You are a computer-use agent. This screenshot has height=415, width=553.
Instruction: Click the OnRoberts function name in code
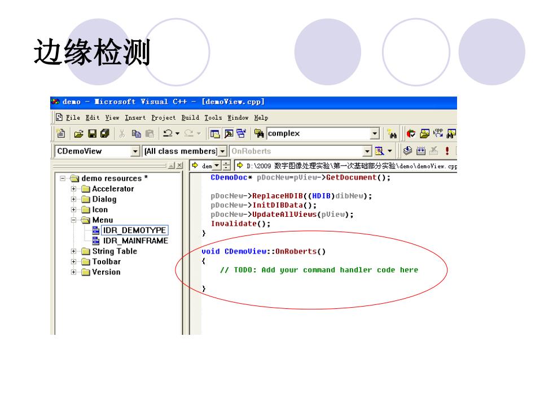(x=296, y=251)
